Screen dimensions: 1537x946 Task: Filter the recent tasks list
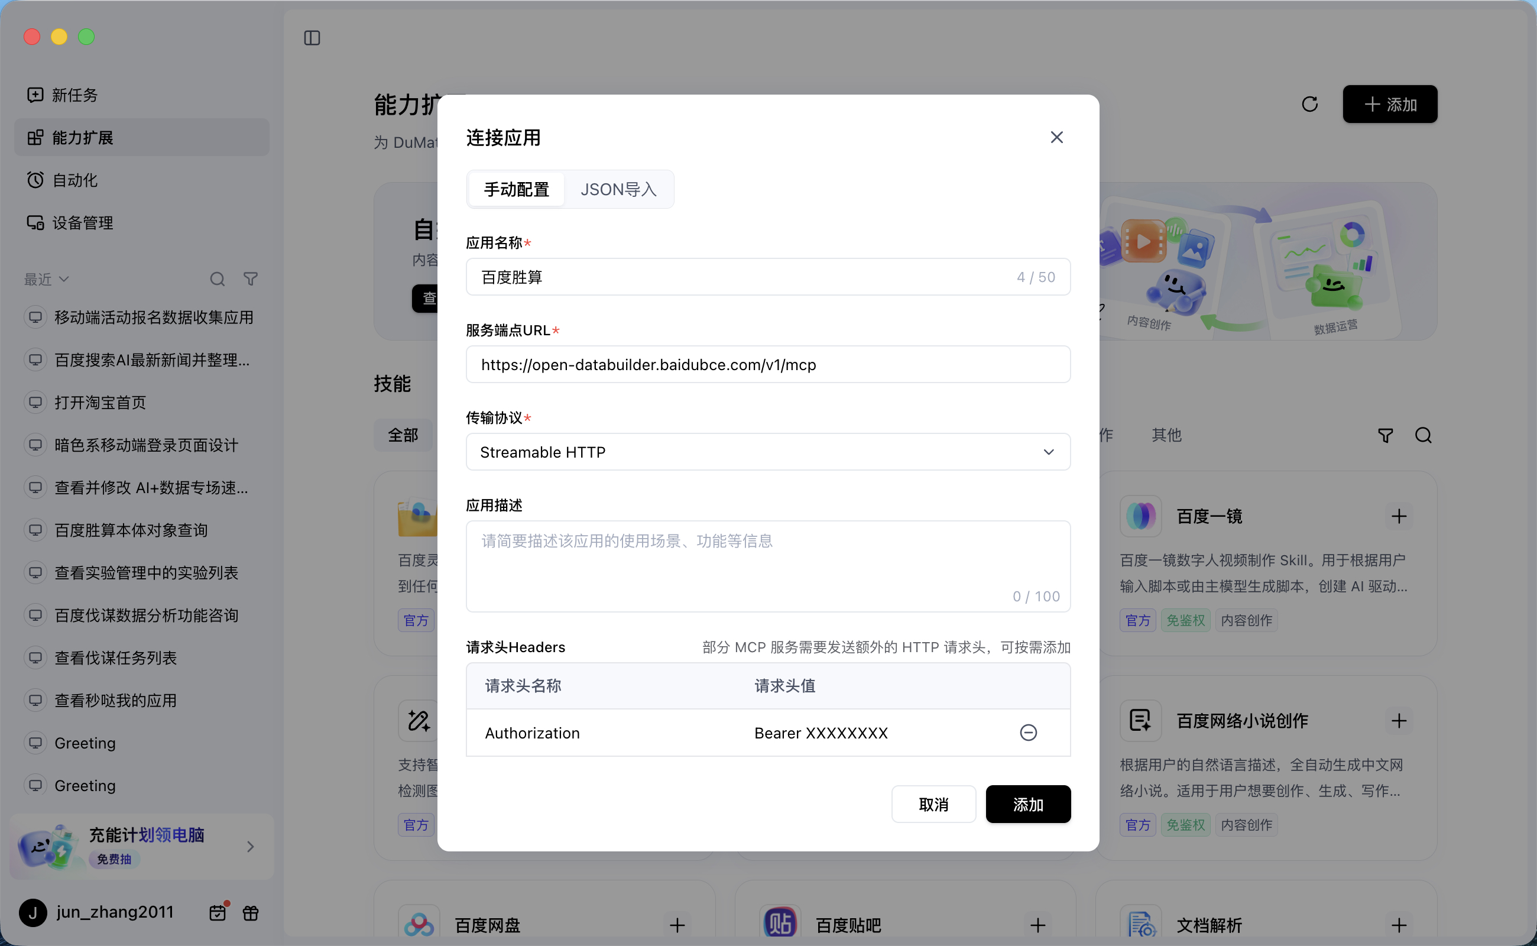click(x=251, y=279)
